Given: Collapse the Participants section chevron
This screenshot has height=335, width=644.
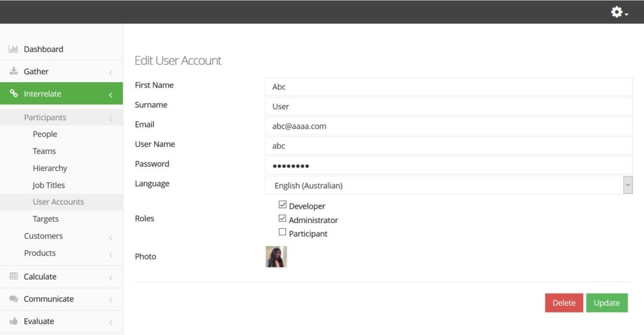Looking at the screenshot, I should 111,119.
